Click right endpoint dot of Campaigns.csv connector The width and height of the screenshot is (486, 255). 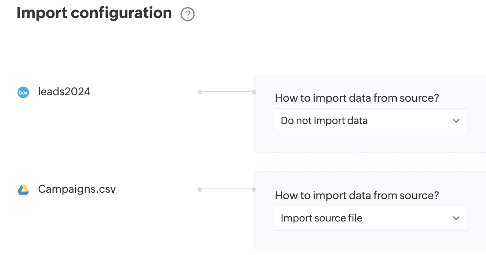pos(254,189)
